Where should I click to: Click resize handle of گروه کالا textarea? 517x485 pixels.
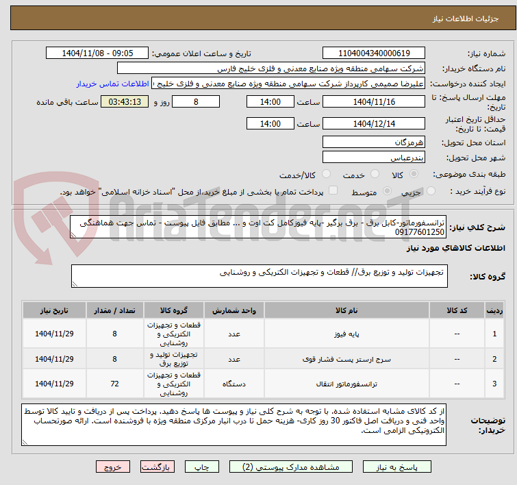tap(75, 284)
